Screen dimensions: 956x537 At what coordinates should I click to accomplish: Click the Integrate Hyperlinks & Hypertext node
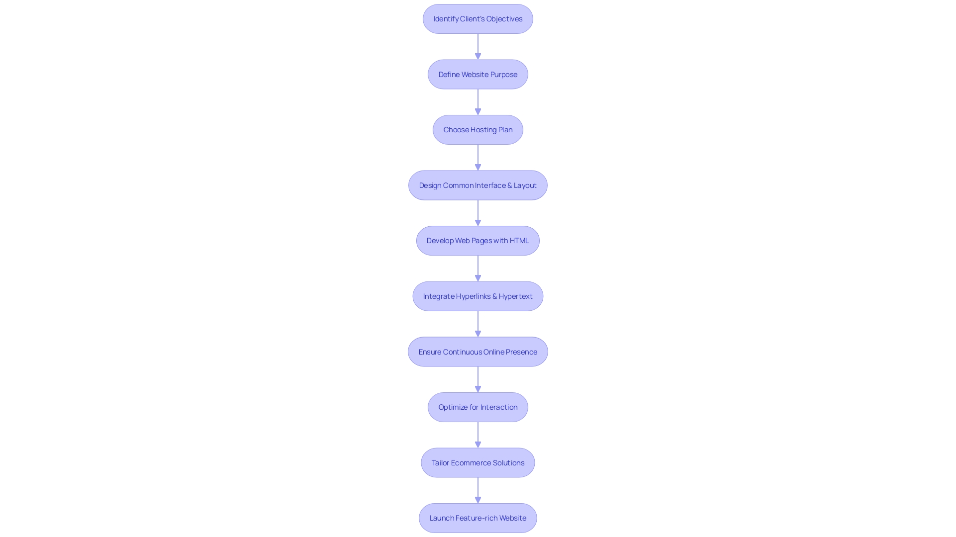(x=478, y=296)
